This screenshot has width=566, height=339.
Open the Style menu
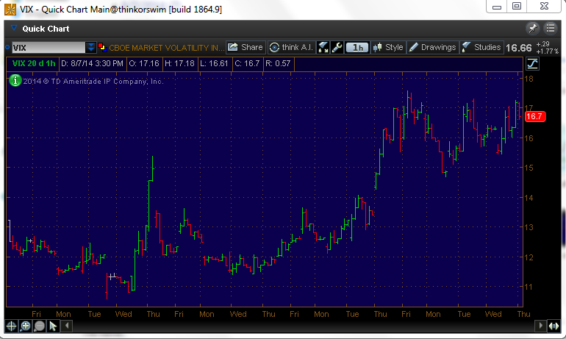pyautogui.click(x=388, y=47)
